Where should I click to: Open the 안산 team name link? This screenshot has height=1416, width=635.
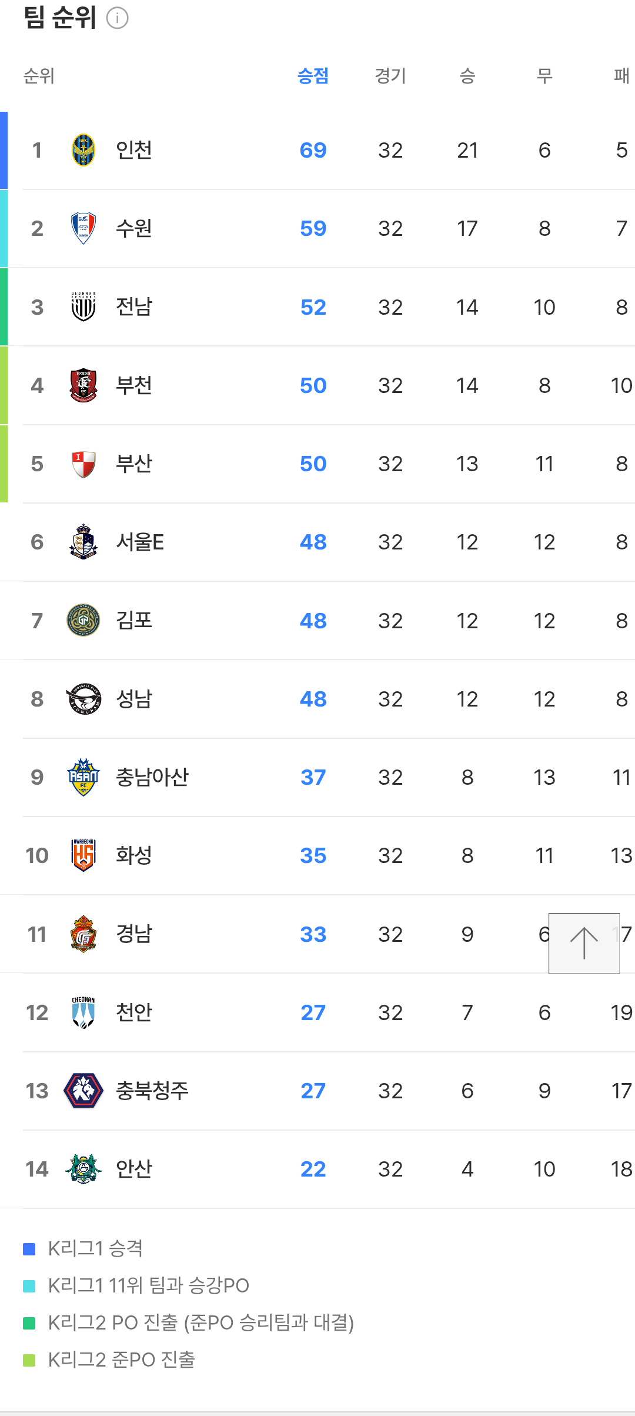134,1169
